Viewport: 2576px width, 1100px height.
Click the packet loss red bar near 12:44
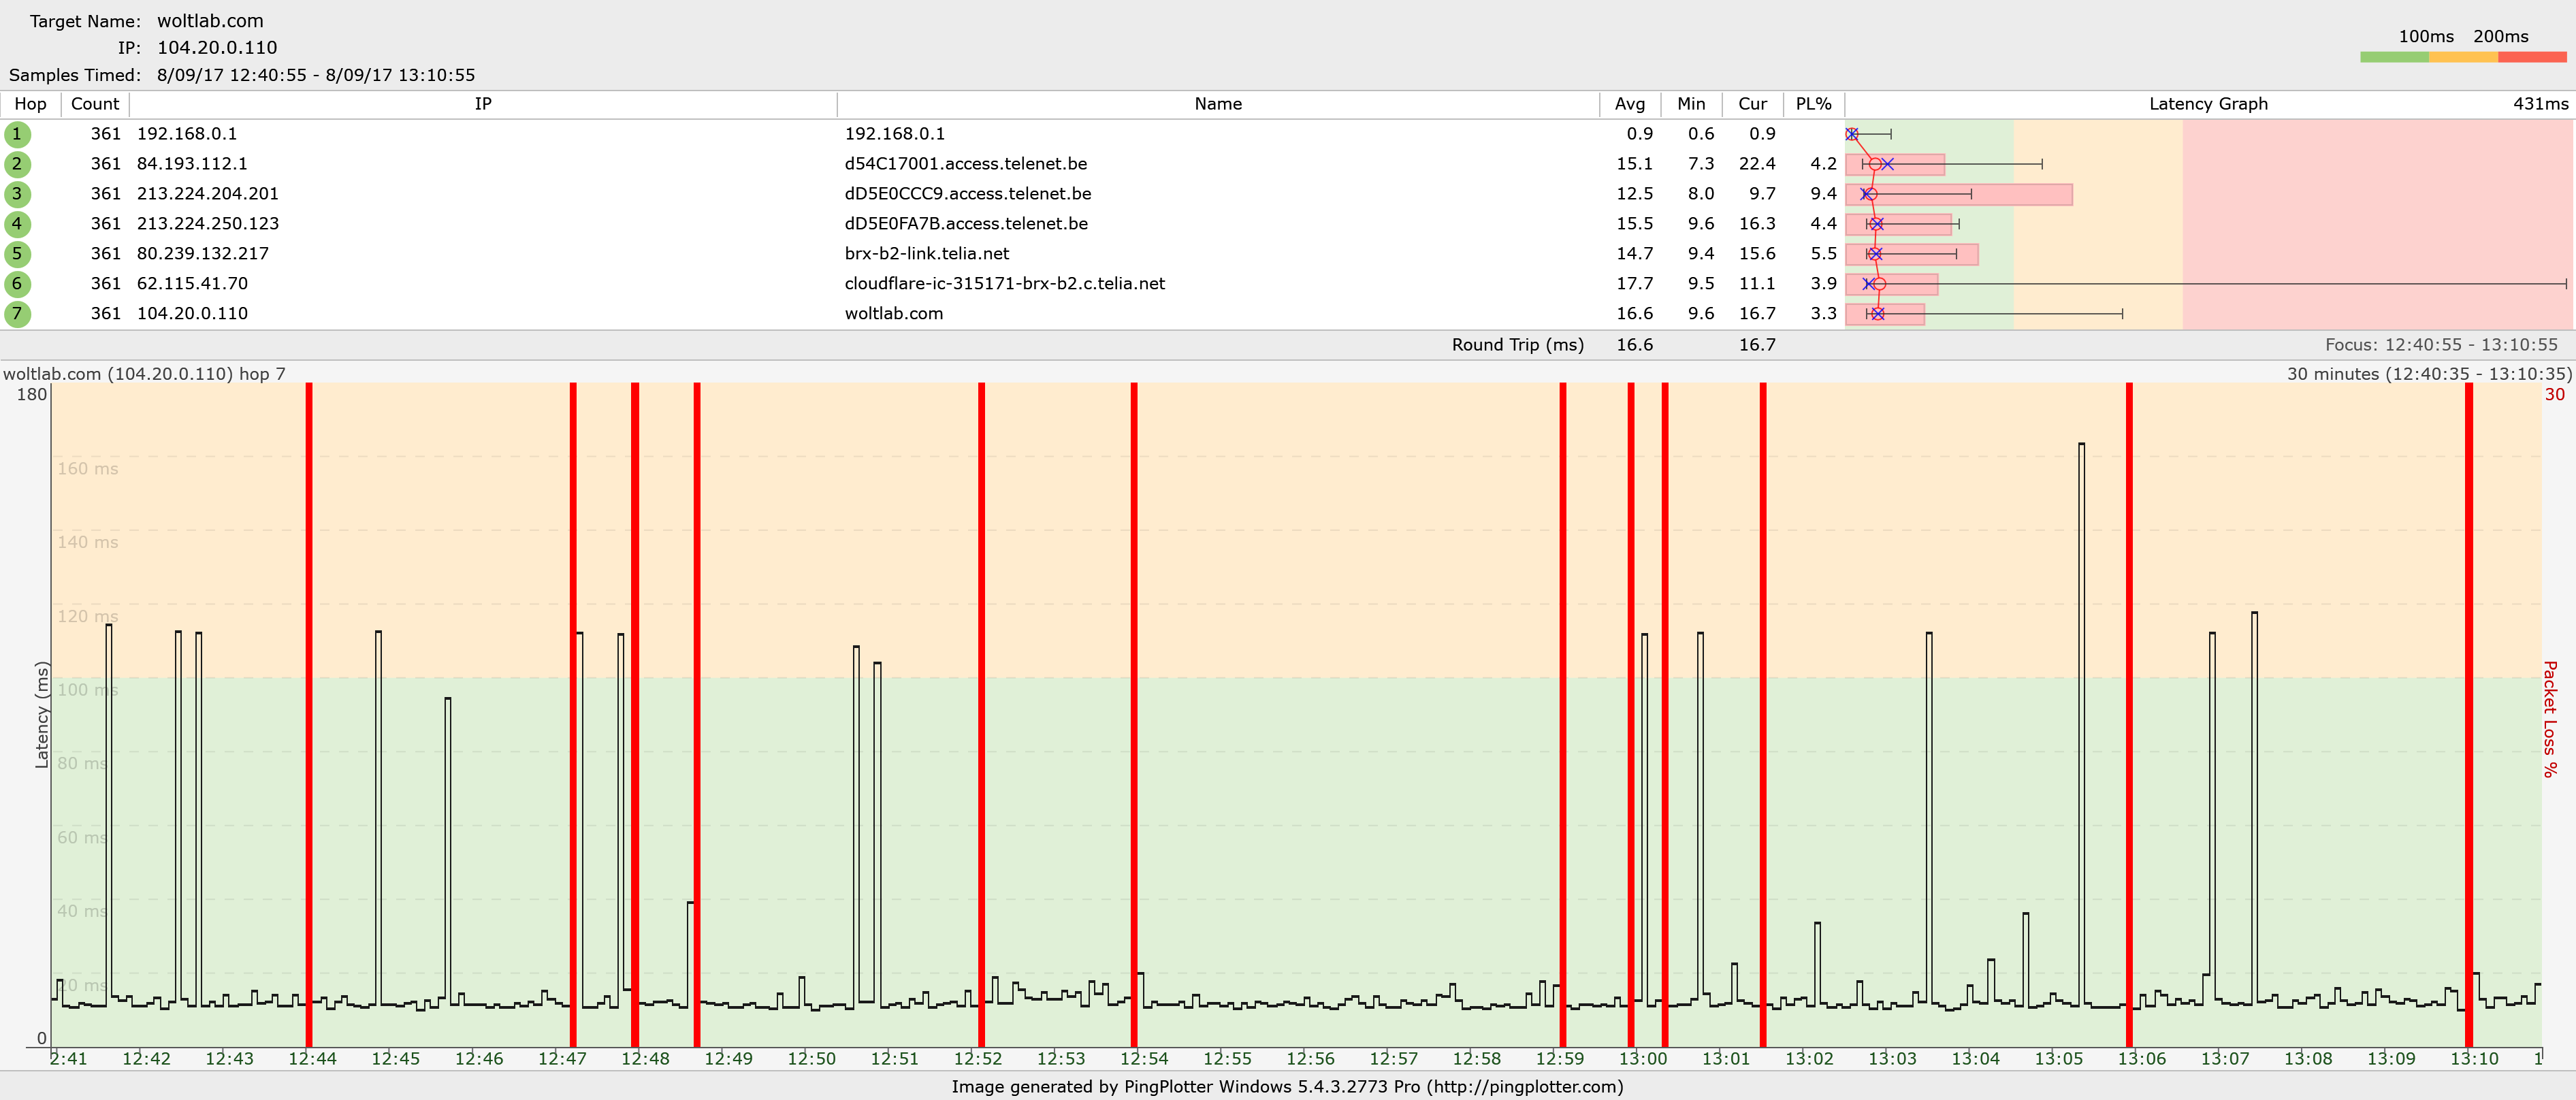coord(309,700)
